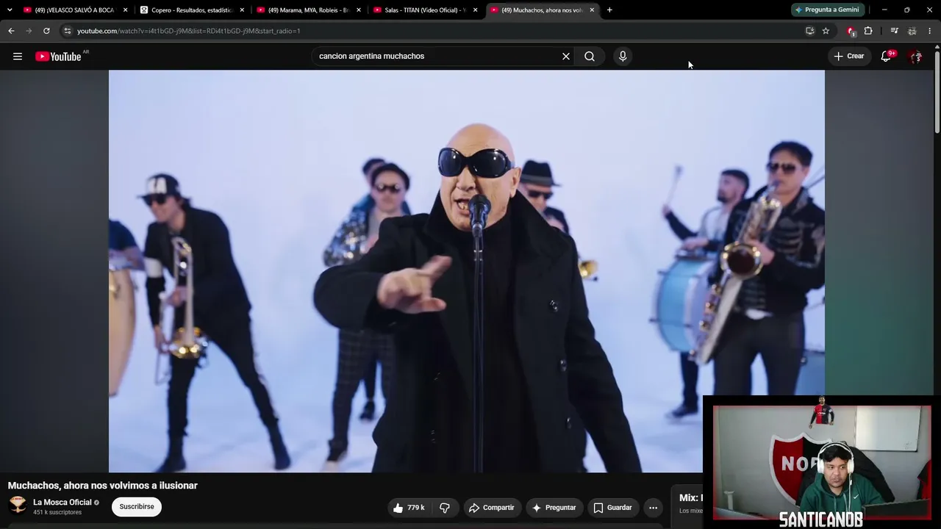Dislike the video with thumbs down
The image size is (941, 529).
445,508
